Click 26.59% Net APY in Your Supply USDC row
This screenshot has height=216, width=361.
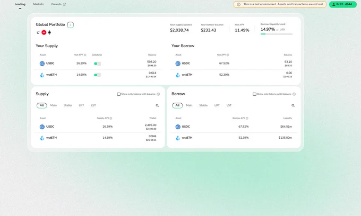pos(82,64)
